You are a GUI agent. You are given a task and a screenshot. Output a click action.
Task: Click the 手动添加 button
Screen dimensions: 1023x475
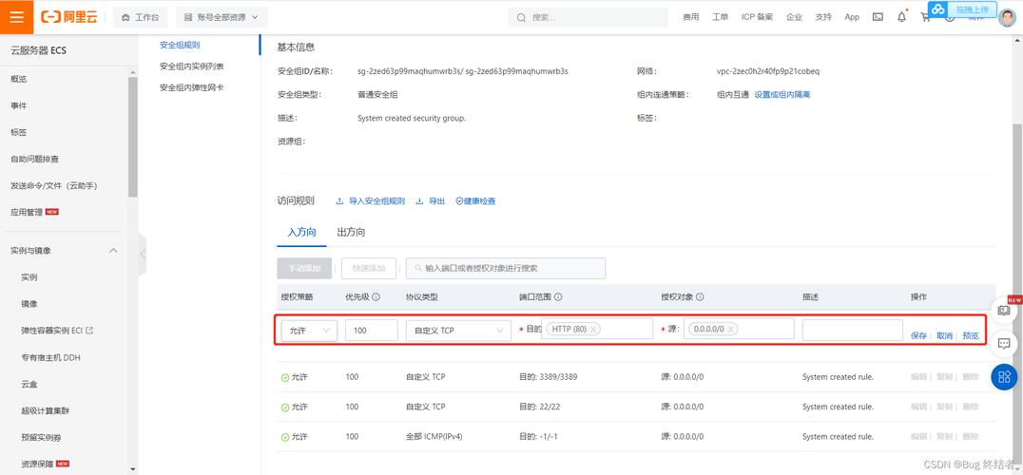[x=304, y=268]
